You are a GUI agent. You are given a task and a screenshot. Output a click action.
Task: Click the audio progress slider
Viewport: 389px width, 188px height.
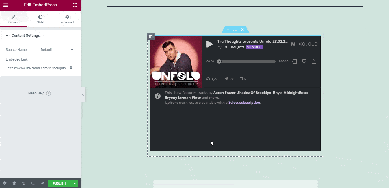247,62
